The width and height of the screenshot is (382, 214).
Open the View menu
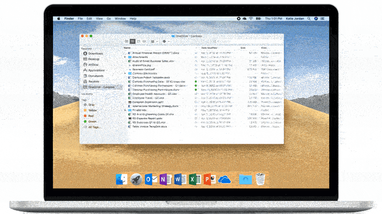pos(99,19)
